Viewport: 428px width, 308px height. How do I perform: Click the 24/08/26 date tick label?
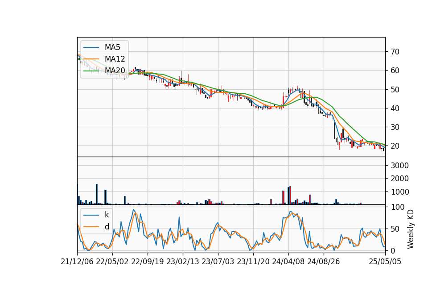click(324, 262)
